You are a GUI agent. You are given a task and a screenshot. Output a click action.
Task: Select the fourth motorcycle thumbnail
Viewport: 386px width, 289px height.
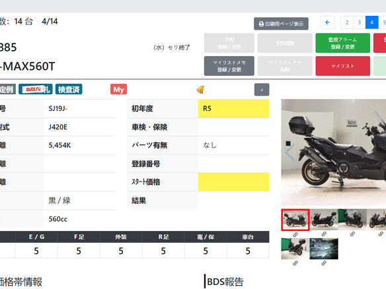(377, 220)
